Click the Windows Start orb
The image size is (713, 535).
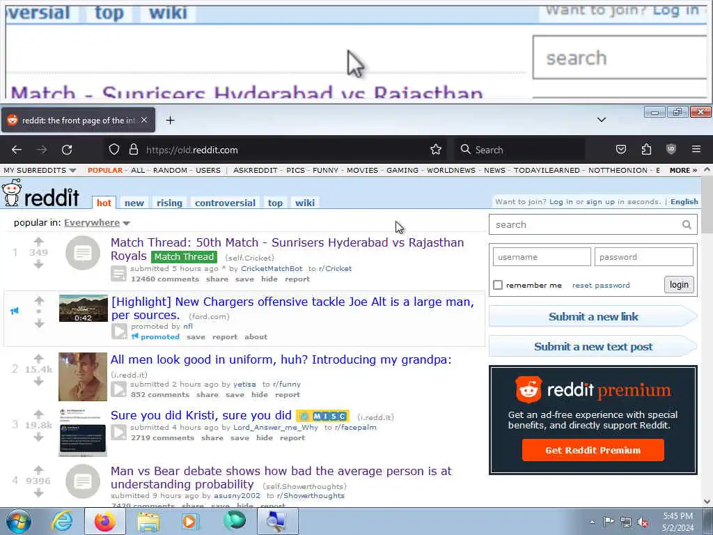(x=19, y=521)
